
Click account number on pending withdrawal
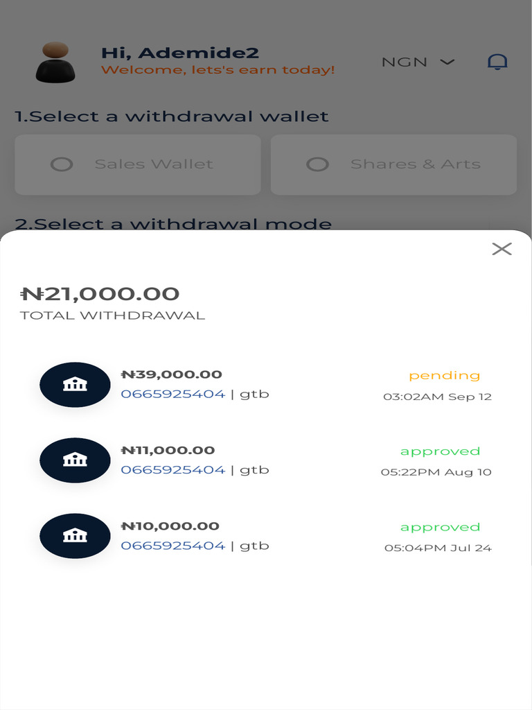(173, 394)
